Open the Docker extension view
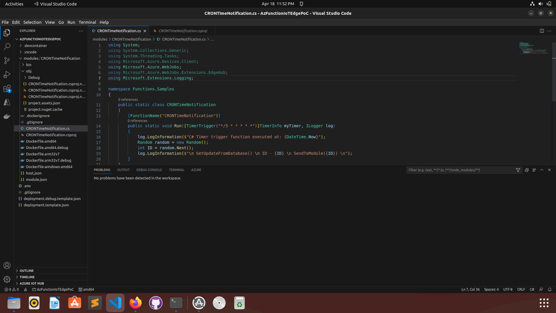This screenshot has height=313, width=556. click(7, 116)
